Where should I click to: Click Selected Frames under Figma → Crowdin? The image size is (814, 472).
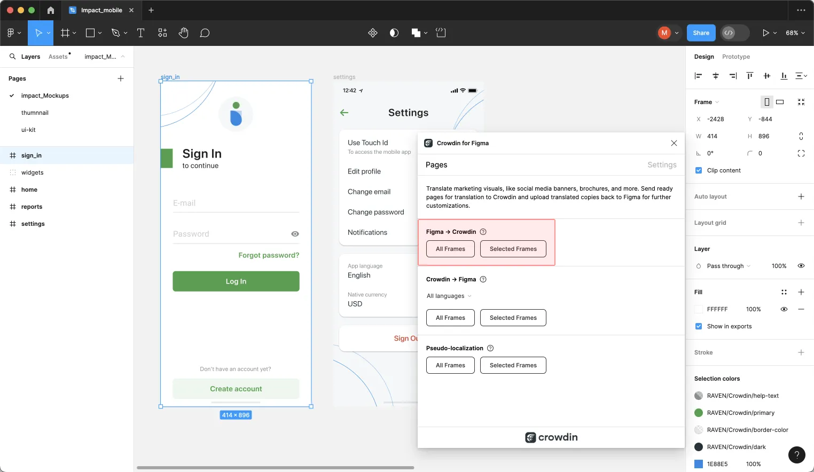(513, 249)
